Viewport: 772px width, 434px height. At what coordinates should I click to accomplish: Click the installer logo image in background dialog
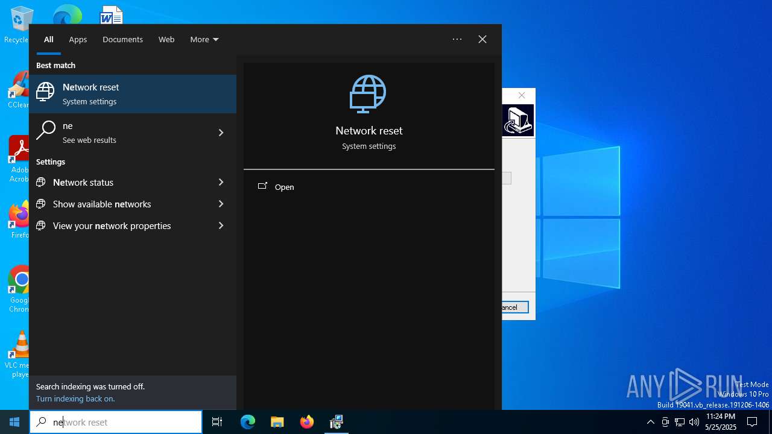[x=518, y=120]
